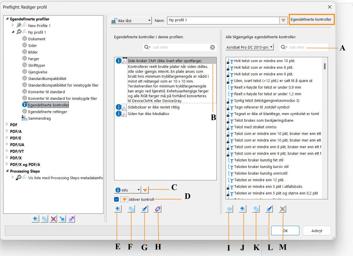Clear search field in profile checks pane
Image resolution: width=353 pixels, height=256 pixels.
[x=212, y=47]
